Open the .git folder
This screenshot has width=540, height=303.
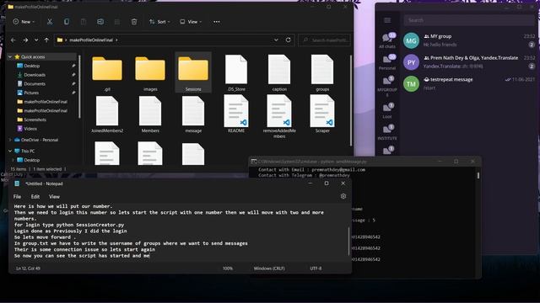coord(107,73)
